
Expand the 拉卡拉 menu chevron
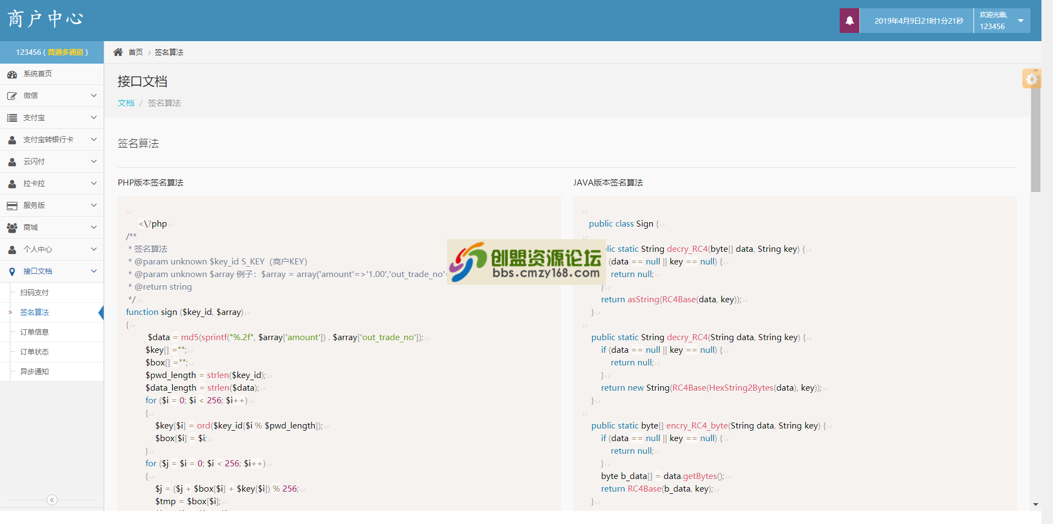click(x=94, y=183)
